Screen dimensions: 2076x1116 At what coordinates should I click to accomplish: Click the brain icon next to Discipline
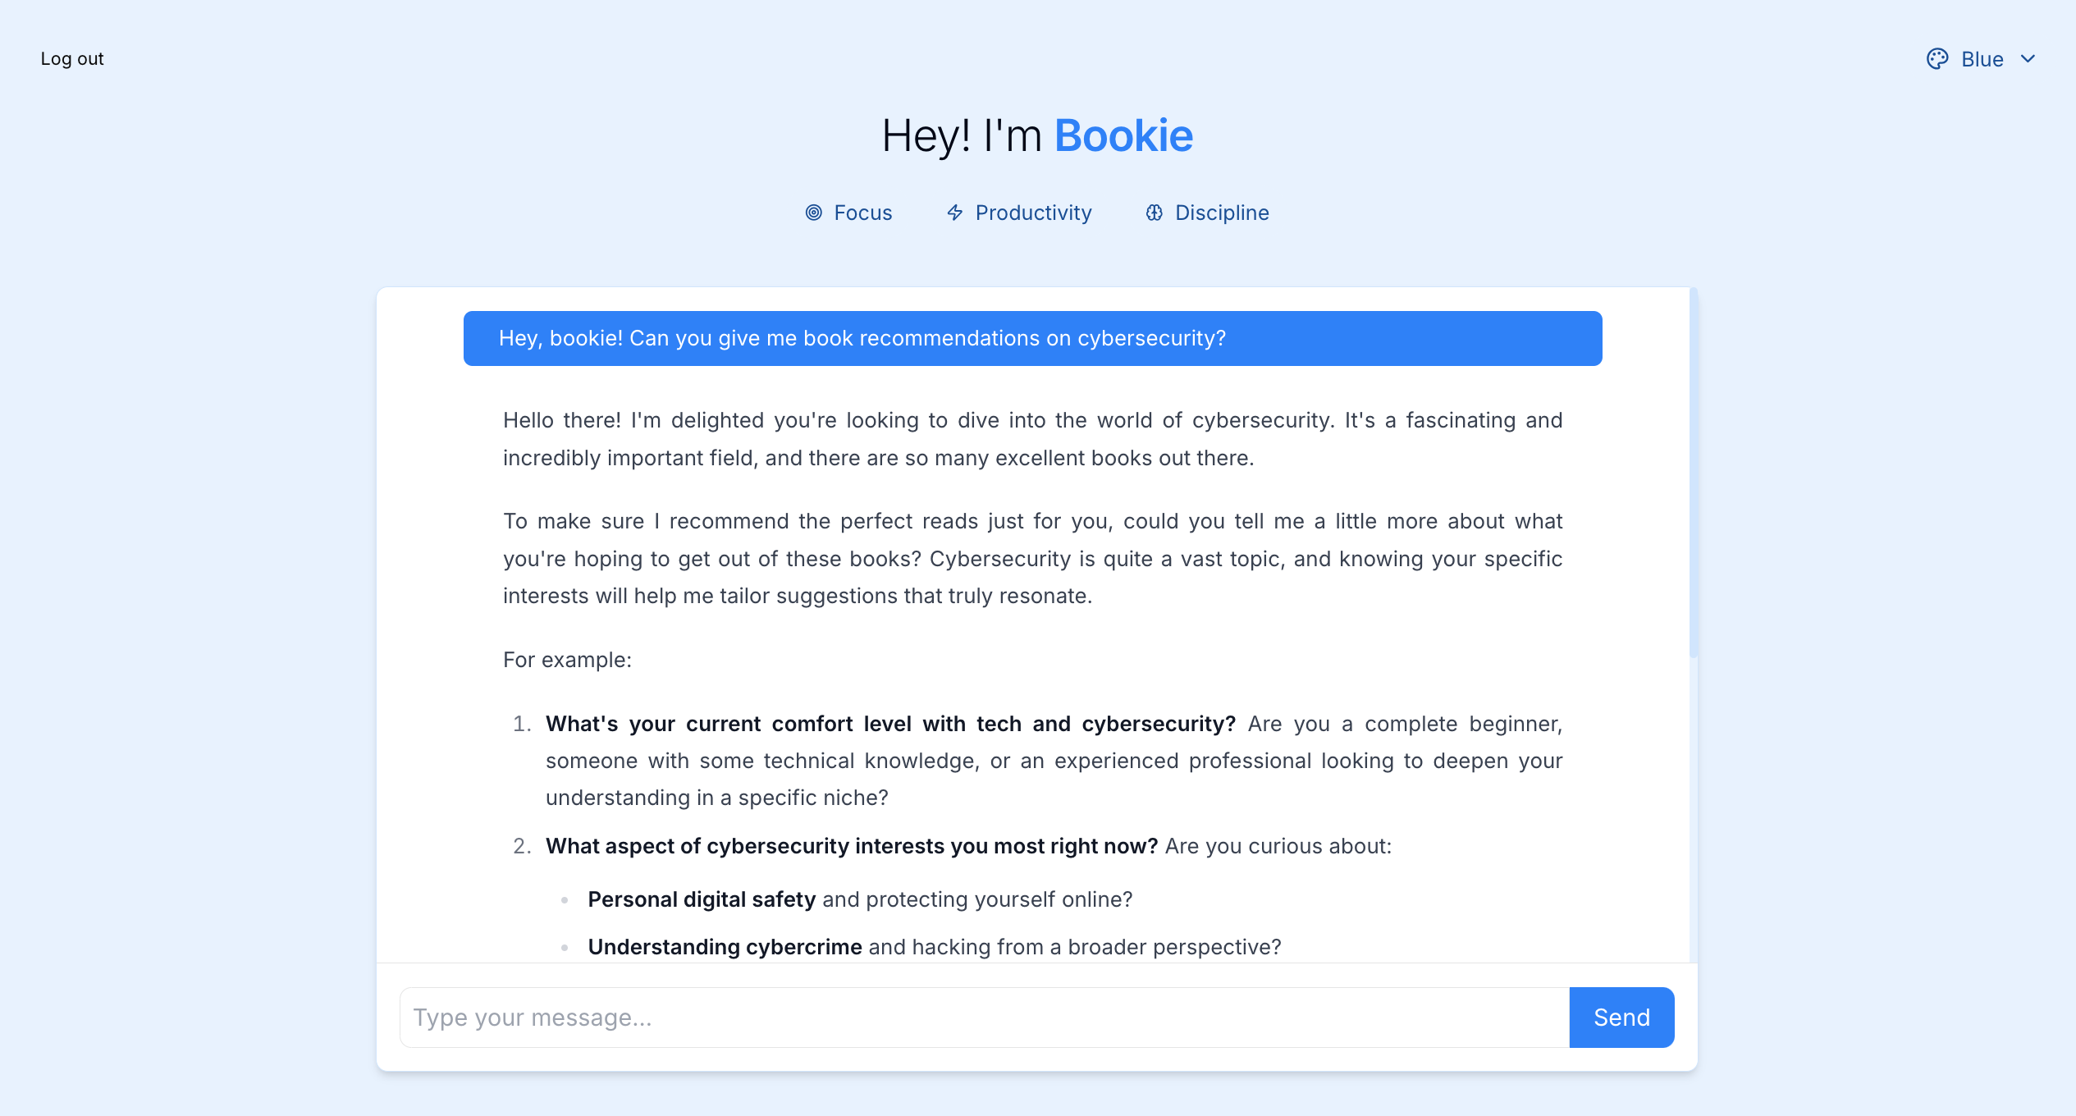tap(1154, 213)
